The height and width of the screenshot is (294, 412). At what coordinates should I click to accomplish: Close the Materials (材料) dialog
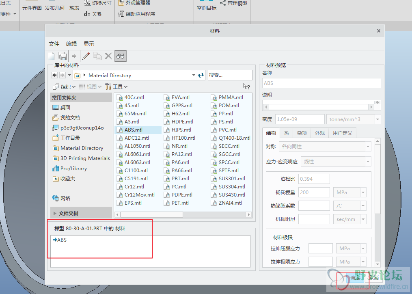pyautogui.click(x=379, y=31)
